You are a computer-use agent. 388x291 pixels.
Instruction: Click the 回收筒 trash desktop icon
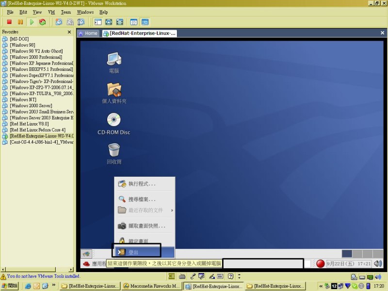pos(114,154)
